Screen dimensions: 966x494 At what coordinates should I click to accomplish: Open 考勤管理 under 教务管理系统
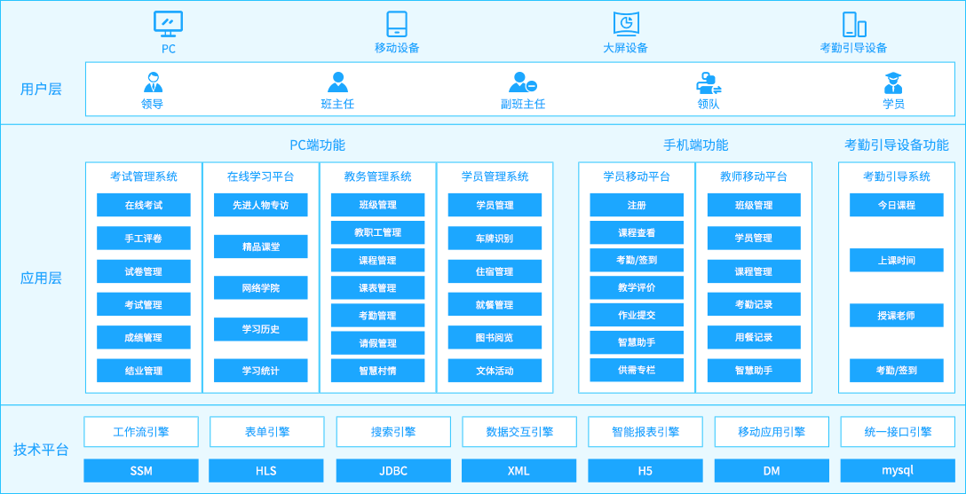[377, 315]
